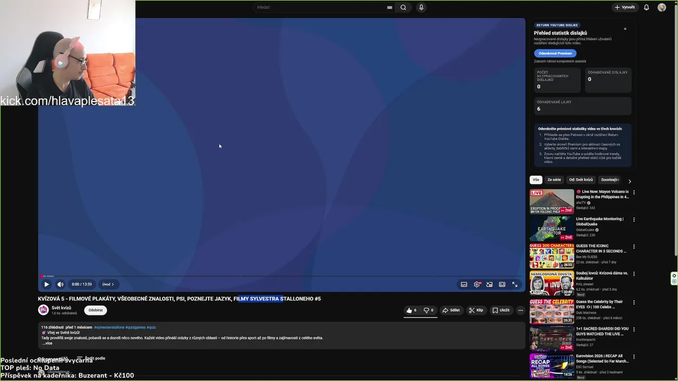Like the video with thumbs up
Image resolution: width=678 pixels, height=381 pixels.
point(412,310)
